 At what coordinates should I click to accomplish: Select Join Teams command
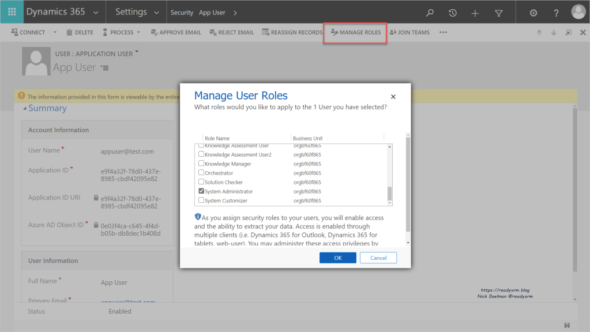point(409,33)
